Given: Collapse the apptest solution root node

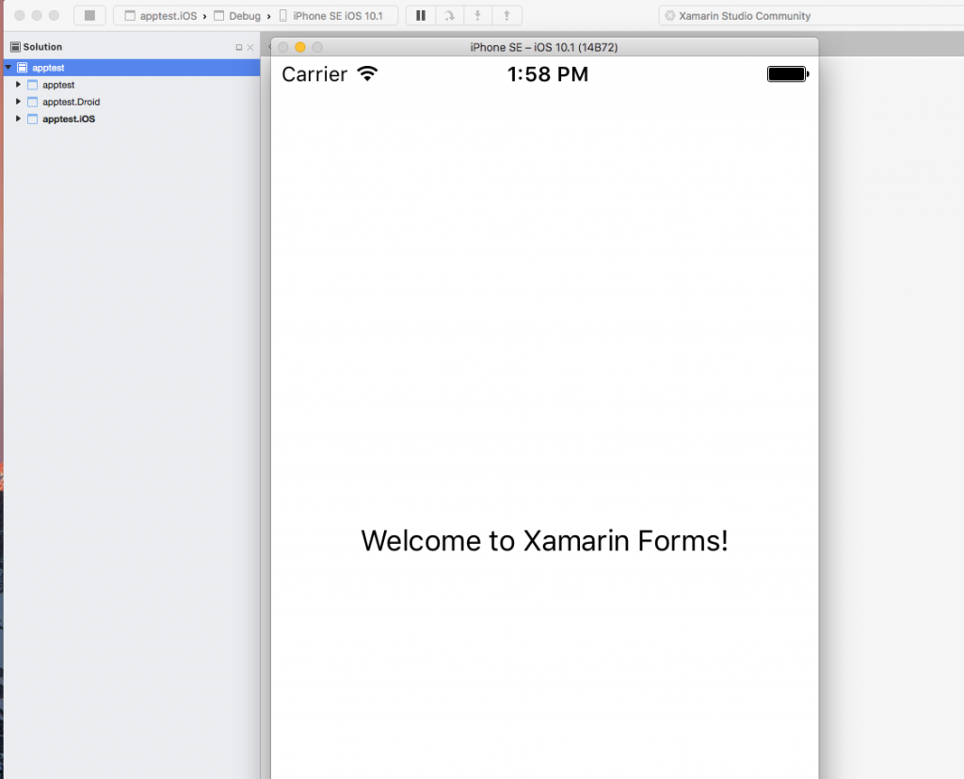Looking at the screenshot, I should click(8, 67).
